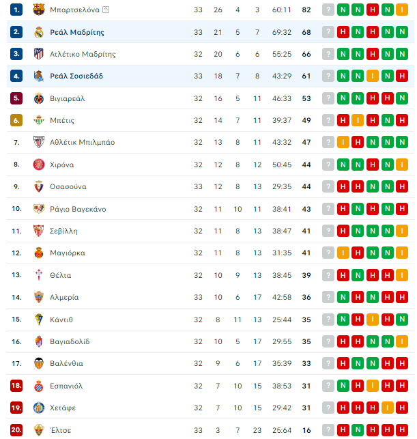The height and width of the screenshot is (439, 417).
Task: Click the red rank 20 badge for Έλτσε
Action: [16, 429]
